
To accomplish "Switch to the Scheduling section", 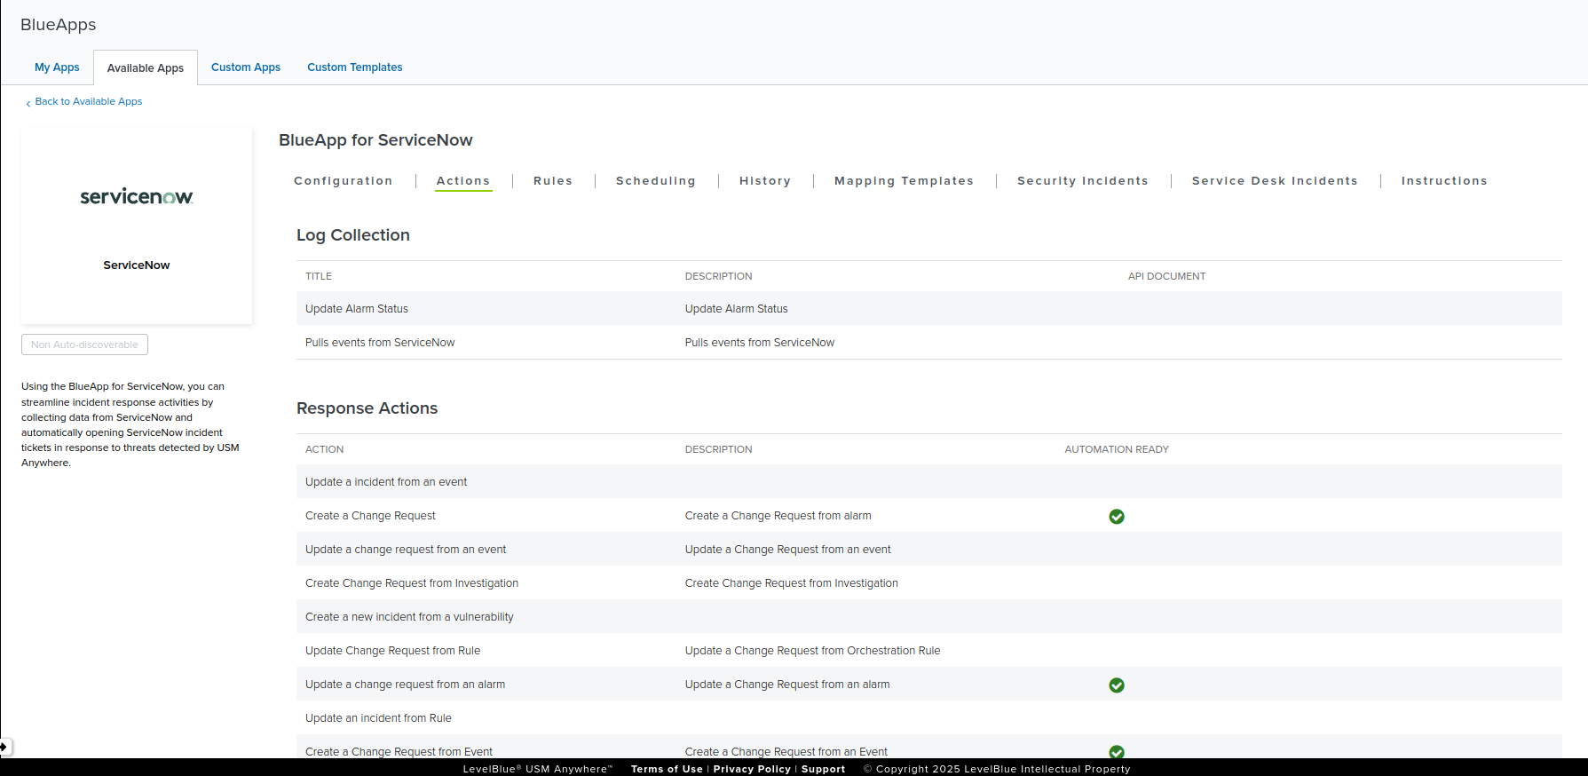I will 656,181.
